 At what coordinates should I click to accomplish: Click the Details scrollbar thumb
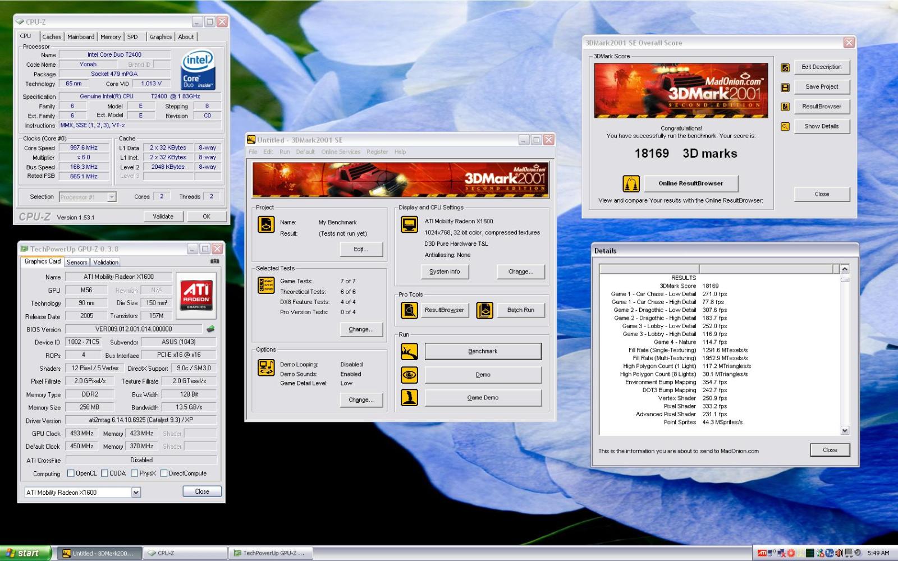[x=845, y=279]
